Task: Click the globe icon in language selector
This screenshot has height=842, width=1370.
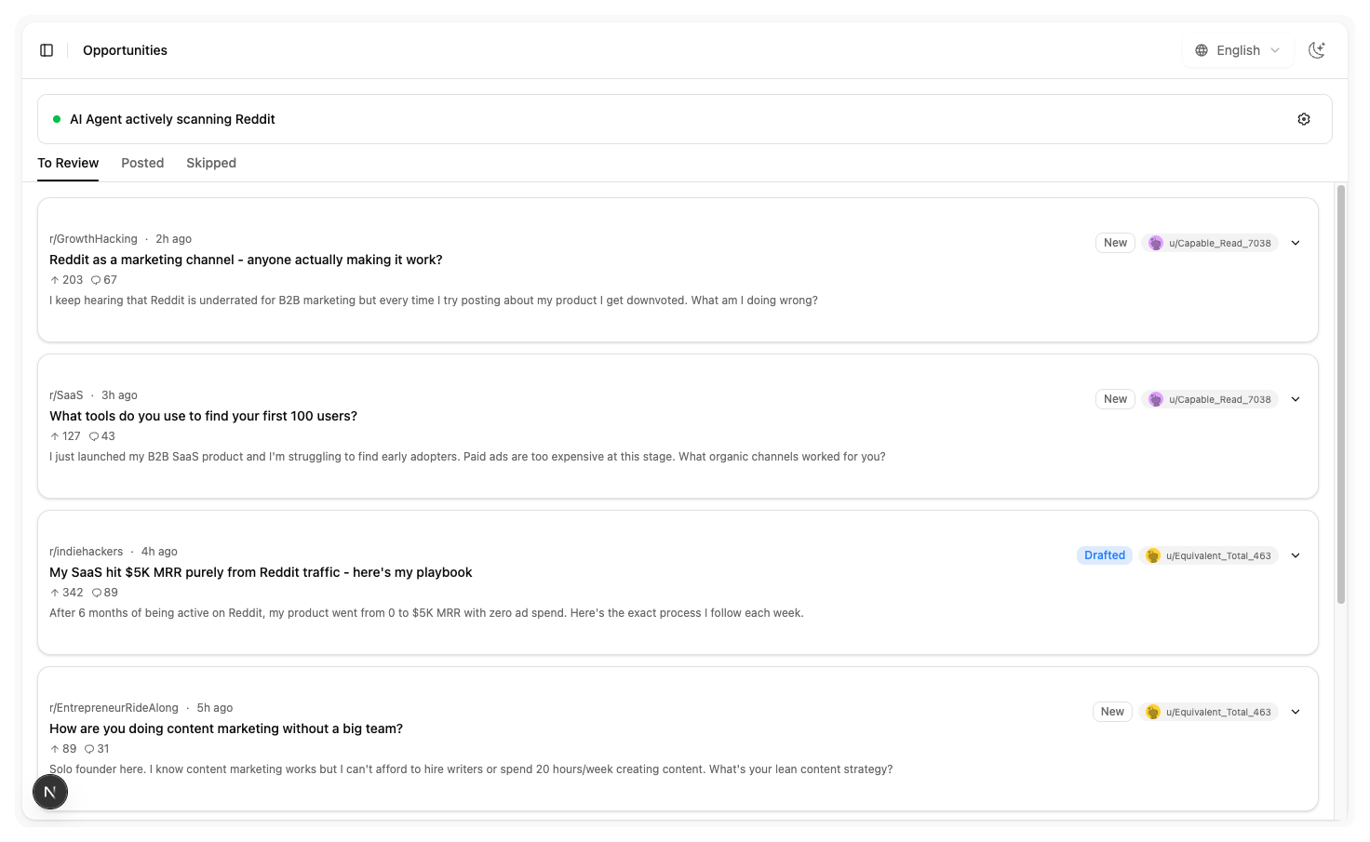Action: click(x=1202, y=50)
